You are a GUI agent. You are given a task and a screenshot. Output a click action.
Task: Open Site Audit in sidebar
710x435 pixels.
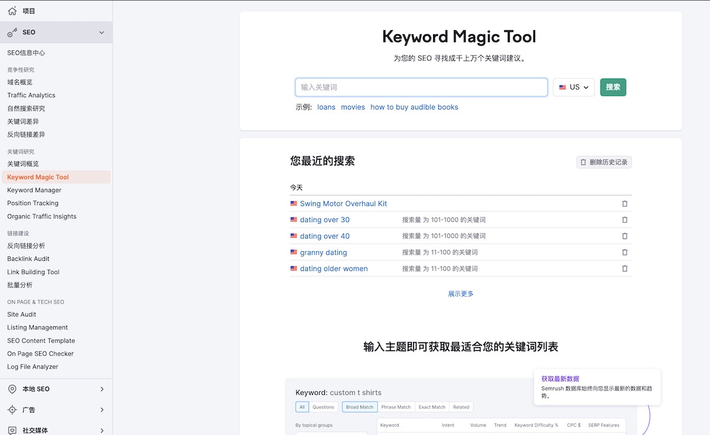pos(22,314)
